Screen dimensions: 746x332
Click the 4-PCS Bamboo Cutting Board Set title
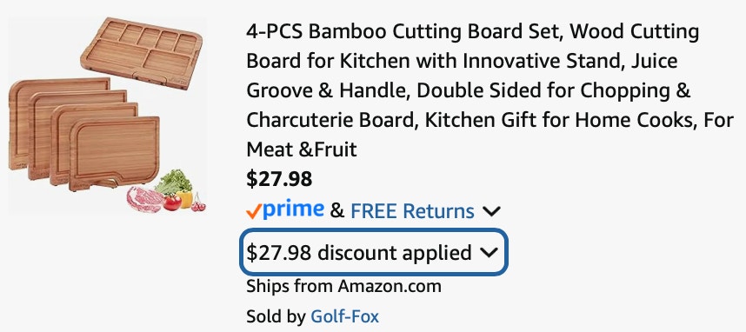click(x=490, y=90)
